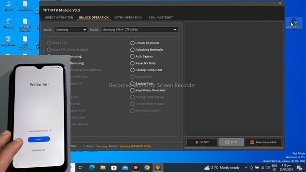The image size is (306, 172).
Task: Select Read Dump Preloader option
Action: (x=148, y=90)
